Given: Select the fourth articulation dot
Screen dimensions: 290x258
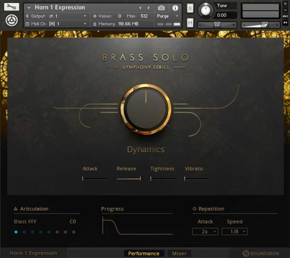Looking at the screenshot, I should [x=41, y=232].
